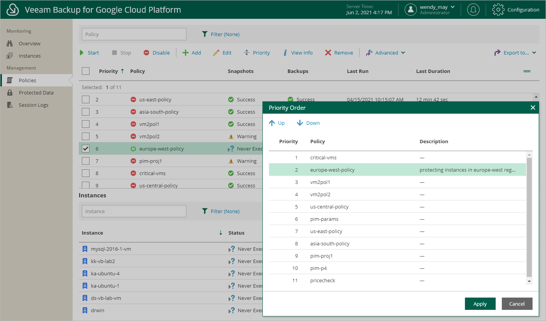Click the Overview binoculars icon in sidebar
This screenshot has width=546, height=321.
click(x=10, y=43)
